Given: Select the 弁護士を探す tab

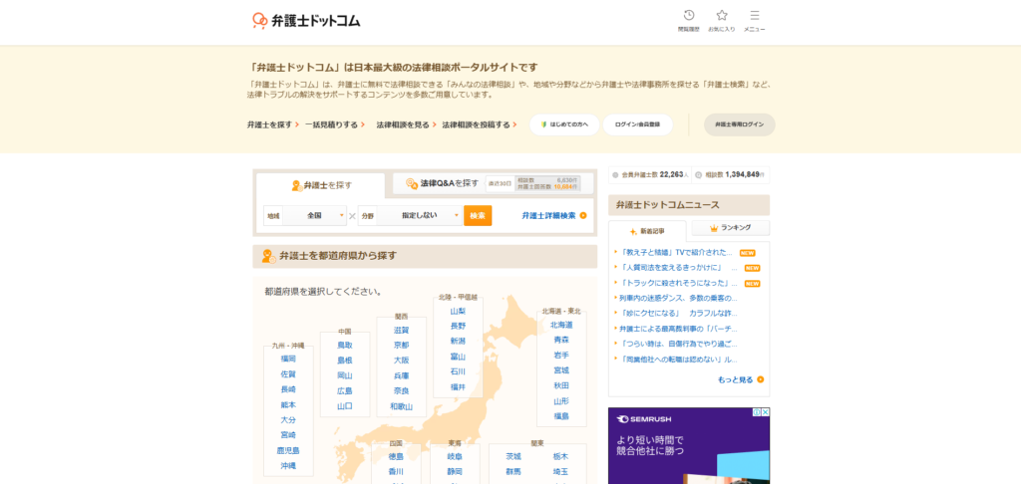Looking at the screenshot, I should [x=321, y=185].
